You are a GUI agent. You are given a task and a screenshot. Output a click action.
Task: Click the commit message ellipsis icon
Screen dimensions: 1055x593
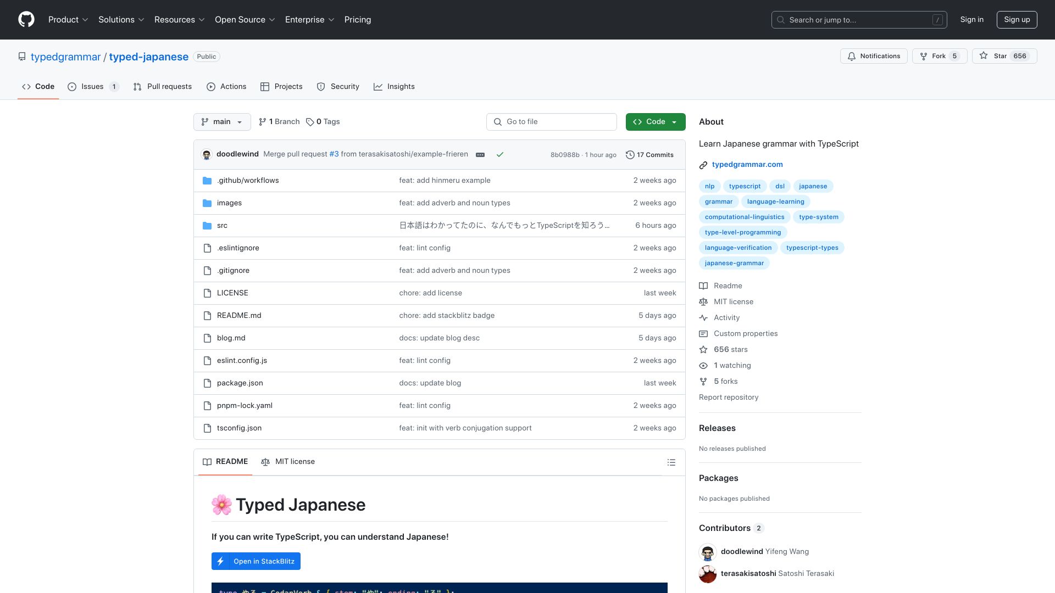pos(480,155)
